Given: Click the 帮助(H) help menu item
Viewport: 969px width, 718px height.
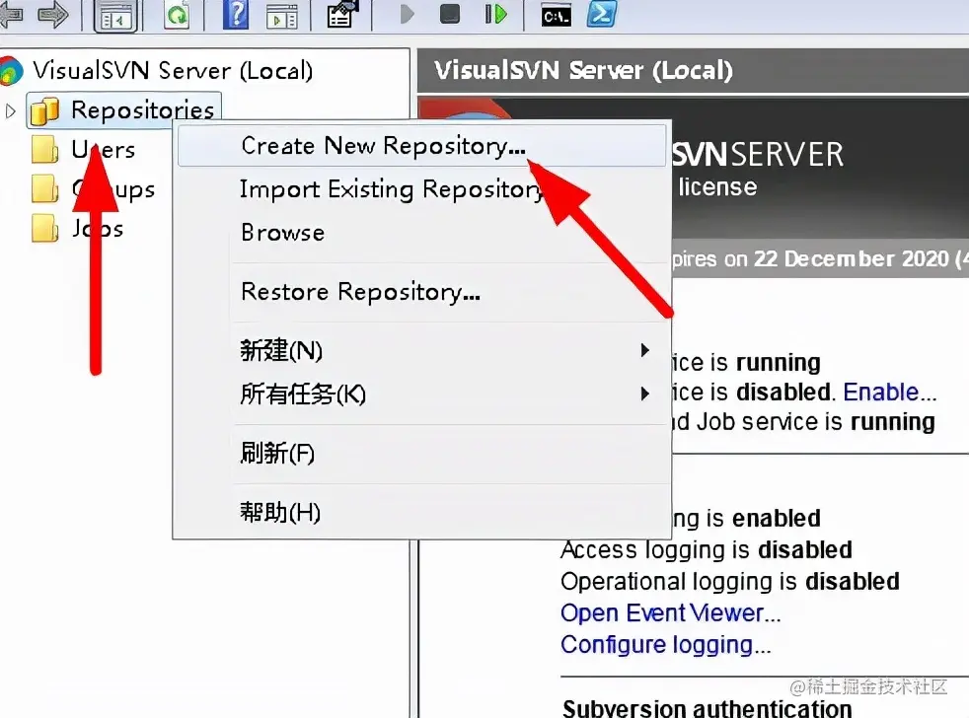Looking at the screenshot, I should [x=422, y=512].
